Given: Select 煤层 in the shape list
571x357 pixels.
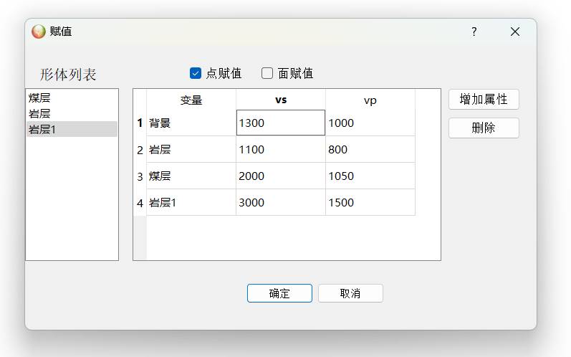Looking at the screenshot, I should tap(39, 98).
